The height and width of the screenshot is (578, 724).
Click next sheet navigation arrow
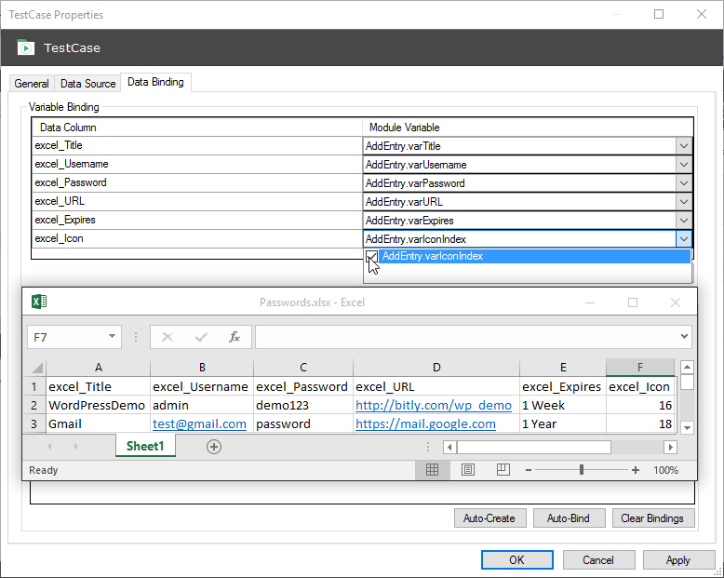tap(76, 447)
